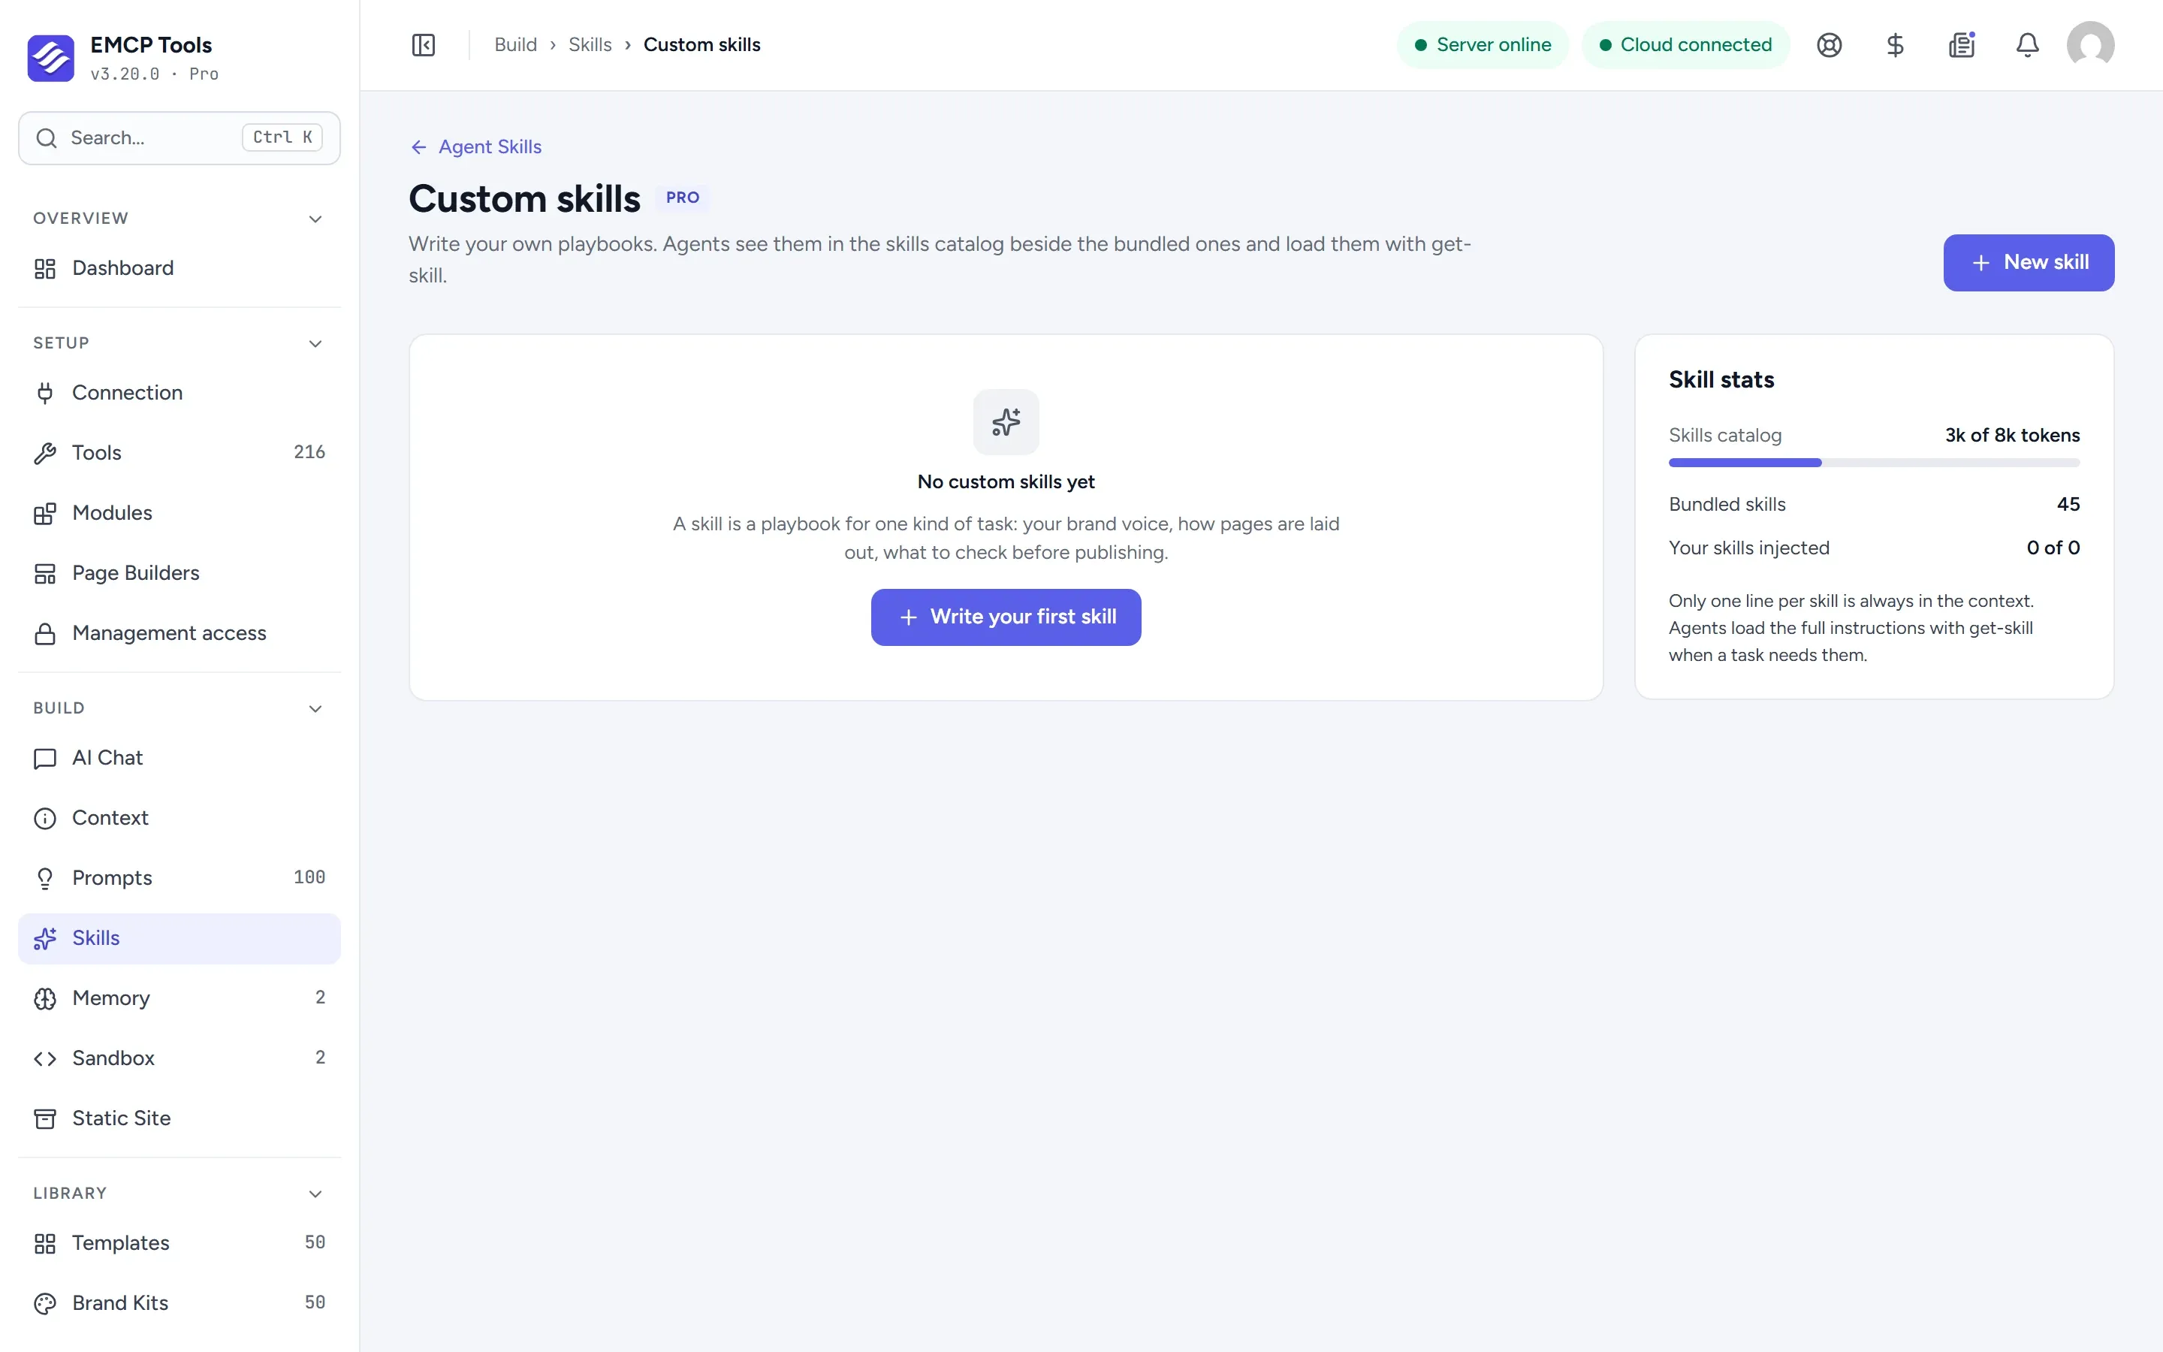Open user avatar profile menu
2163x1352 pixels.
[x=2091, y=45]
